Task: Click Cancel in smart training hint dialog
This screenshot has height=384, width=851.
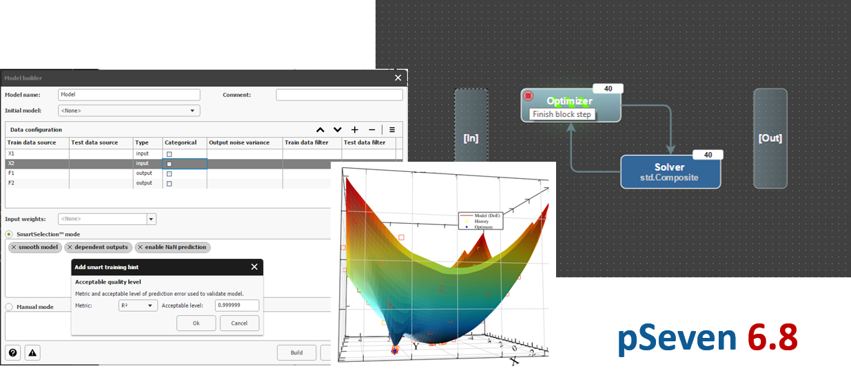Action: tap(239, 323)
